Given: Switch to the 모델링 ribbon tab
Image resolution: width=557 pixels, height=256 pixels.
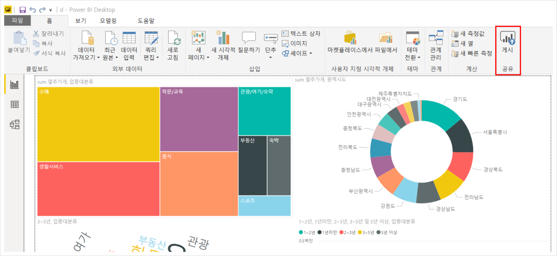Looking at the screenshot, I should point(108,21).
